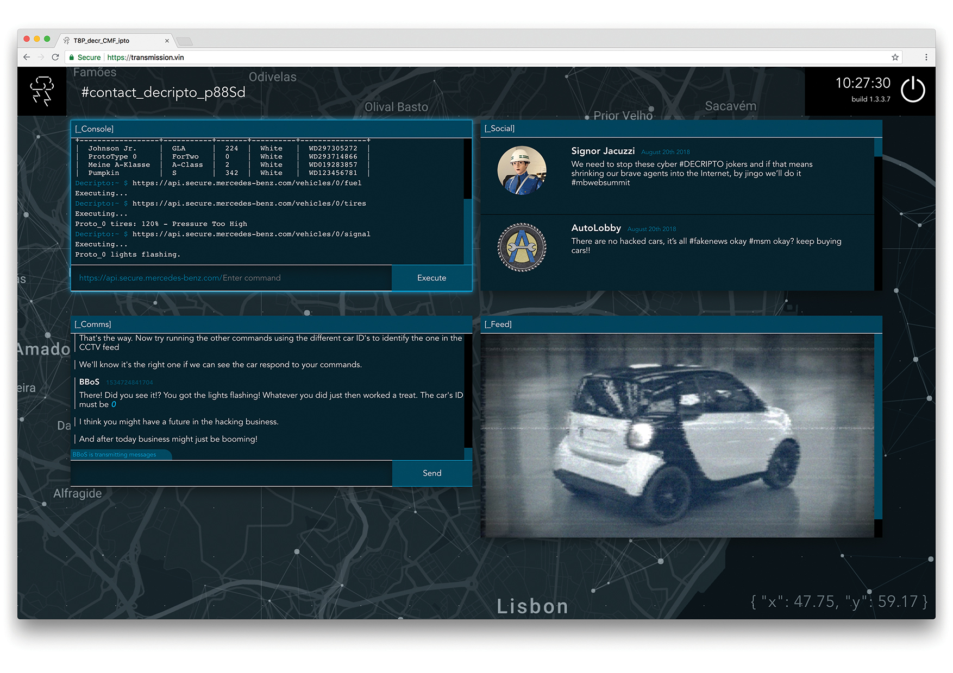Click the Send button
This screenshot has width=953, height=673.
pos(432,473)
